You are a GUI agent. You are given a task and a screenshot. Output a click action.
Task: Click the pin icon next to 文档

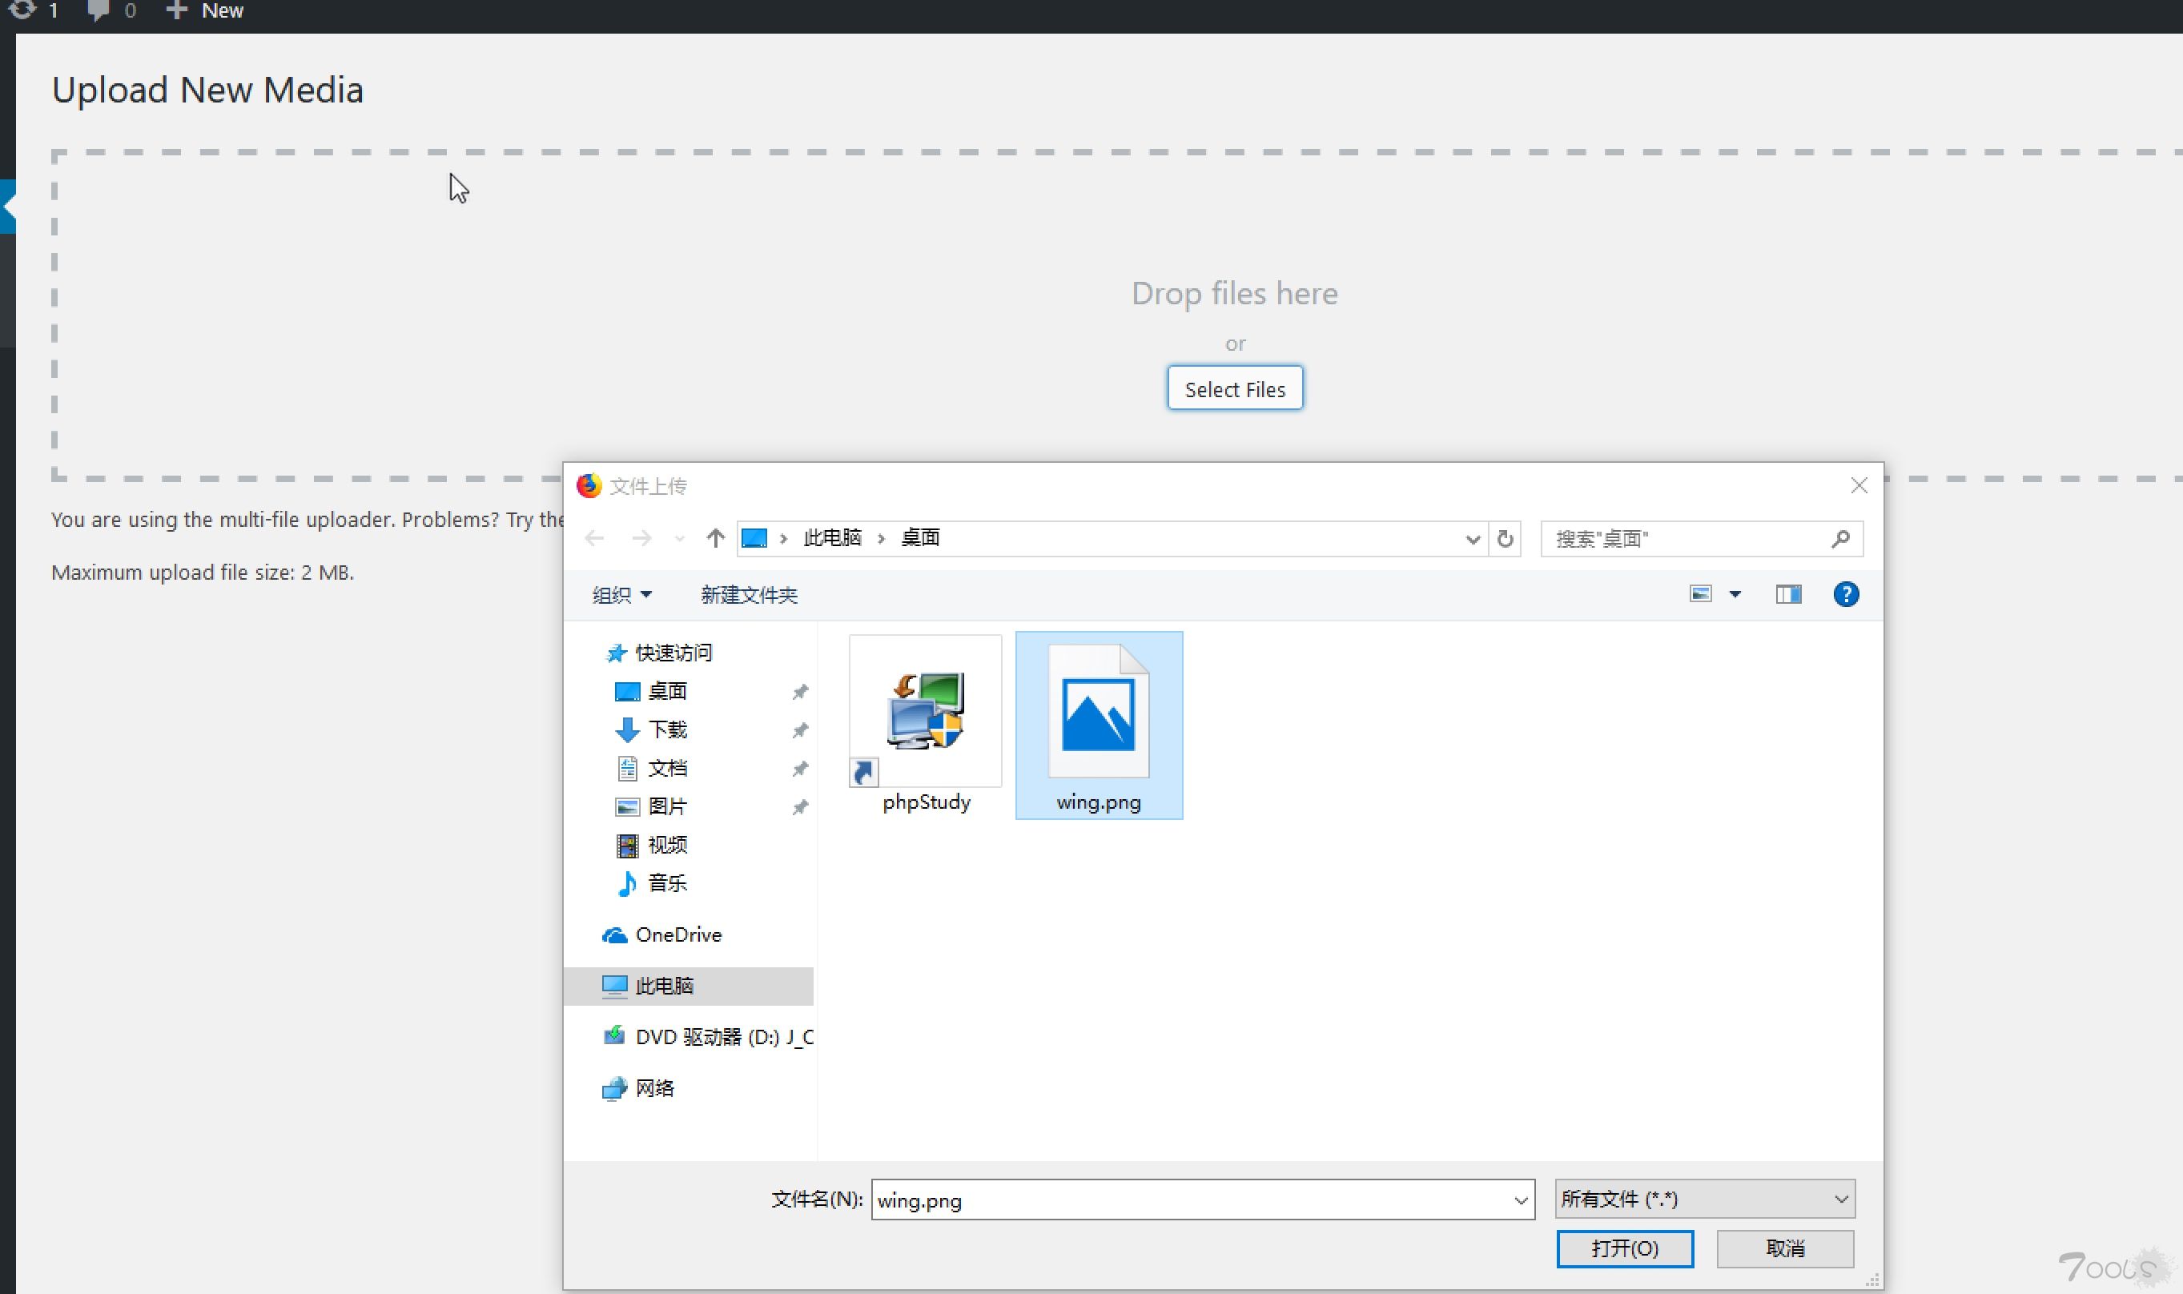799,769
